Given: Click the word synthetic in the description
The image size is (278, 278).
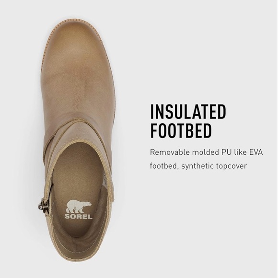Looking at the screenshot, I should pos(197,166).
